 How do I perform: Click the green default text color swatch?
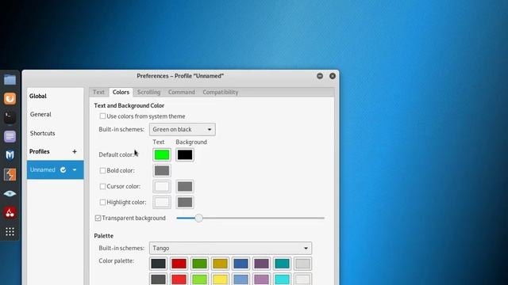pos(162,155)
